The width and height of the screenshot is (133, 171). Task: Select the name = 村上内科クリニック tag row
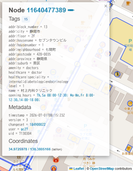(x=31, y=91)
